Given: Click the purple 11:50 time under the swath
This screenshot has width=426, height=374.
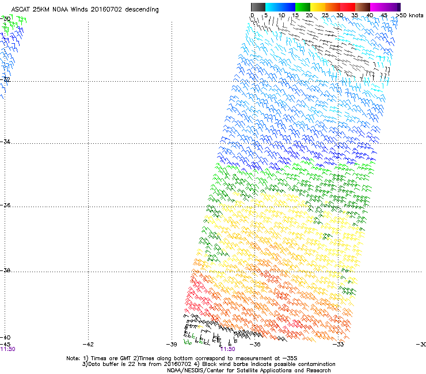Looking at the screenshot, I should (x=227, y=349).
